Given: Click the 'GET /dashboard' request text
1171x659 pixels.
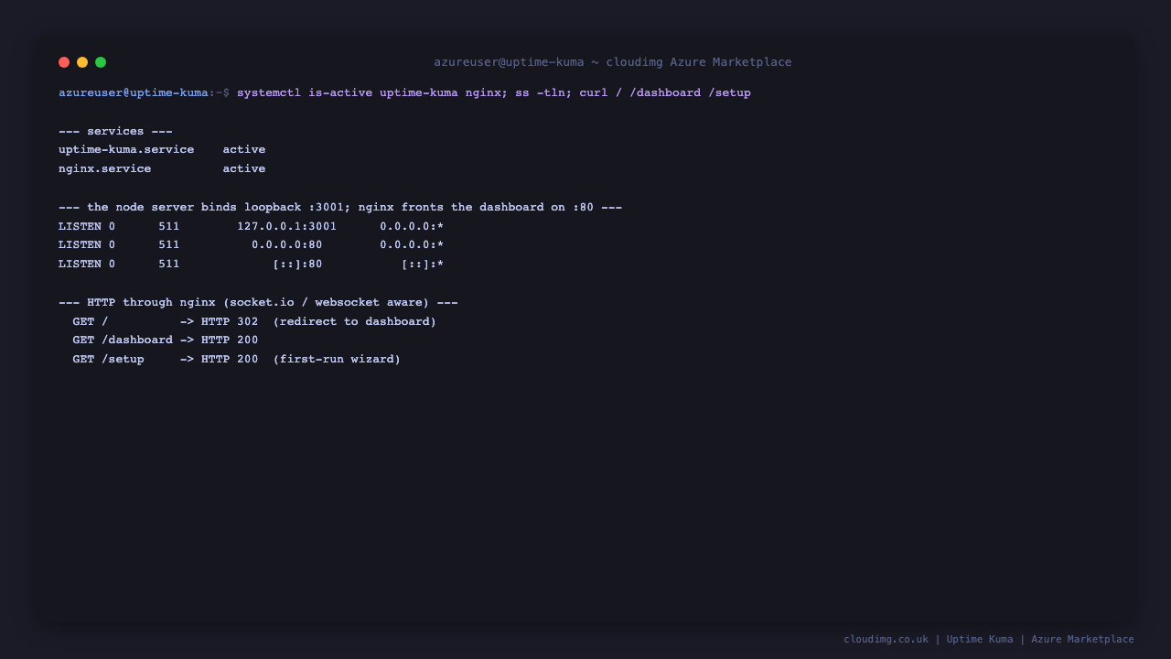Looking at the screenshot, I should [123, 340].
